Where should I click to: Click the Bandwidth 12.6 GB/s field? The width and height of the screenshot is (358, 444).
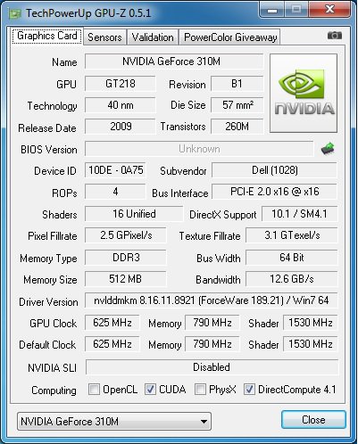click(292, 279)
